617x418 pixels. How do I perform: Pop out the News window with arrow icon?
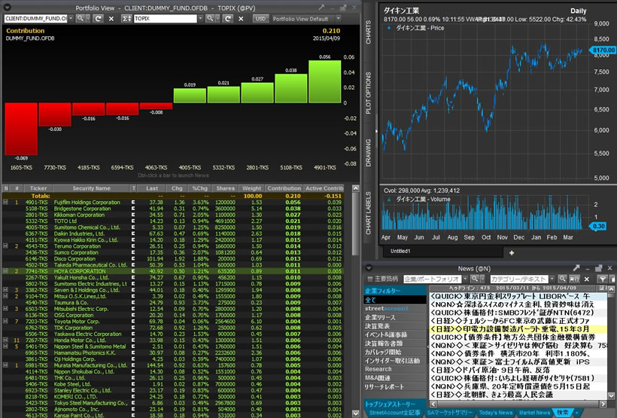pos(576,268)
